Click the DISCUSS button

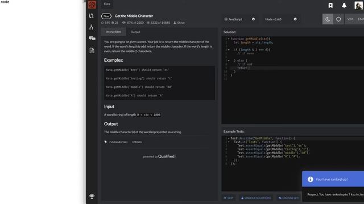coord(288,198)
